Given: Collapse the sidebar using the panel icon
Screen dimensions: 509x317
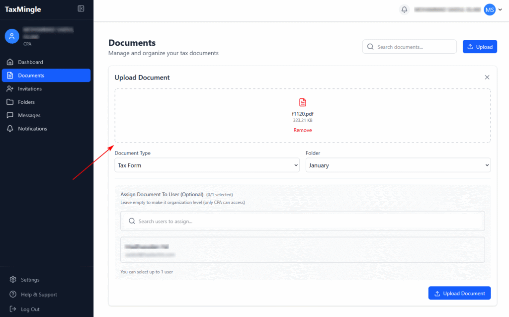Looking at the screenshot, I should [81, 9].
